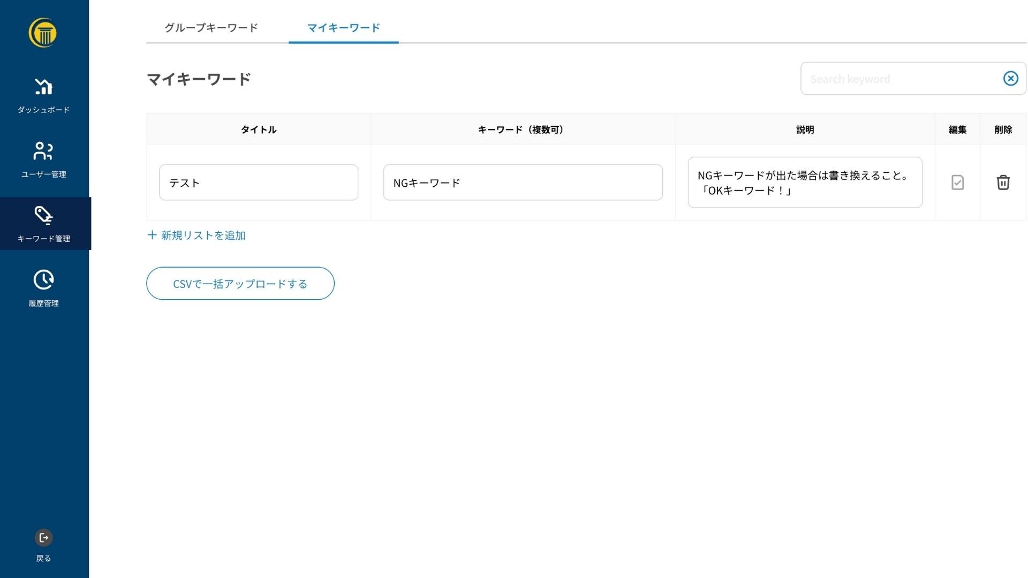The height and width of the screenshot is (578, 1028).
Task: Switch to グループキーワード tab
Action: tap(211, 27)
